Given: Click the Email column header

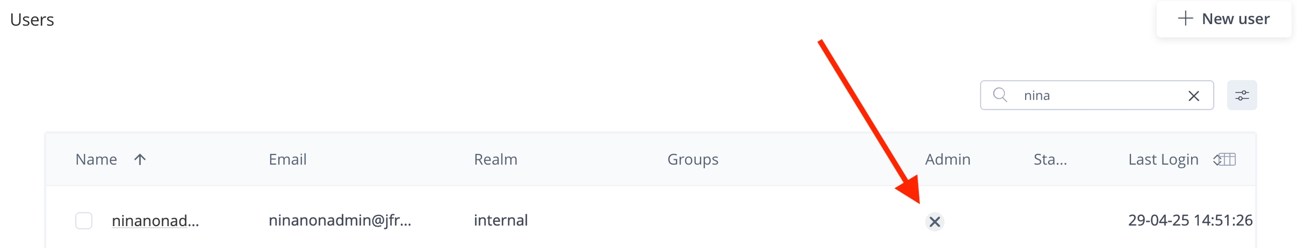Looking at the screenshot, I should (x=287, y=160).
